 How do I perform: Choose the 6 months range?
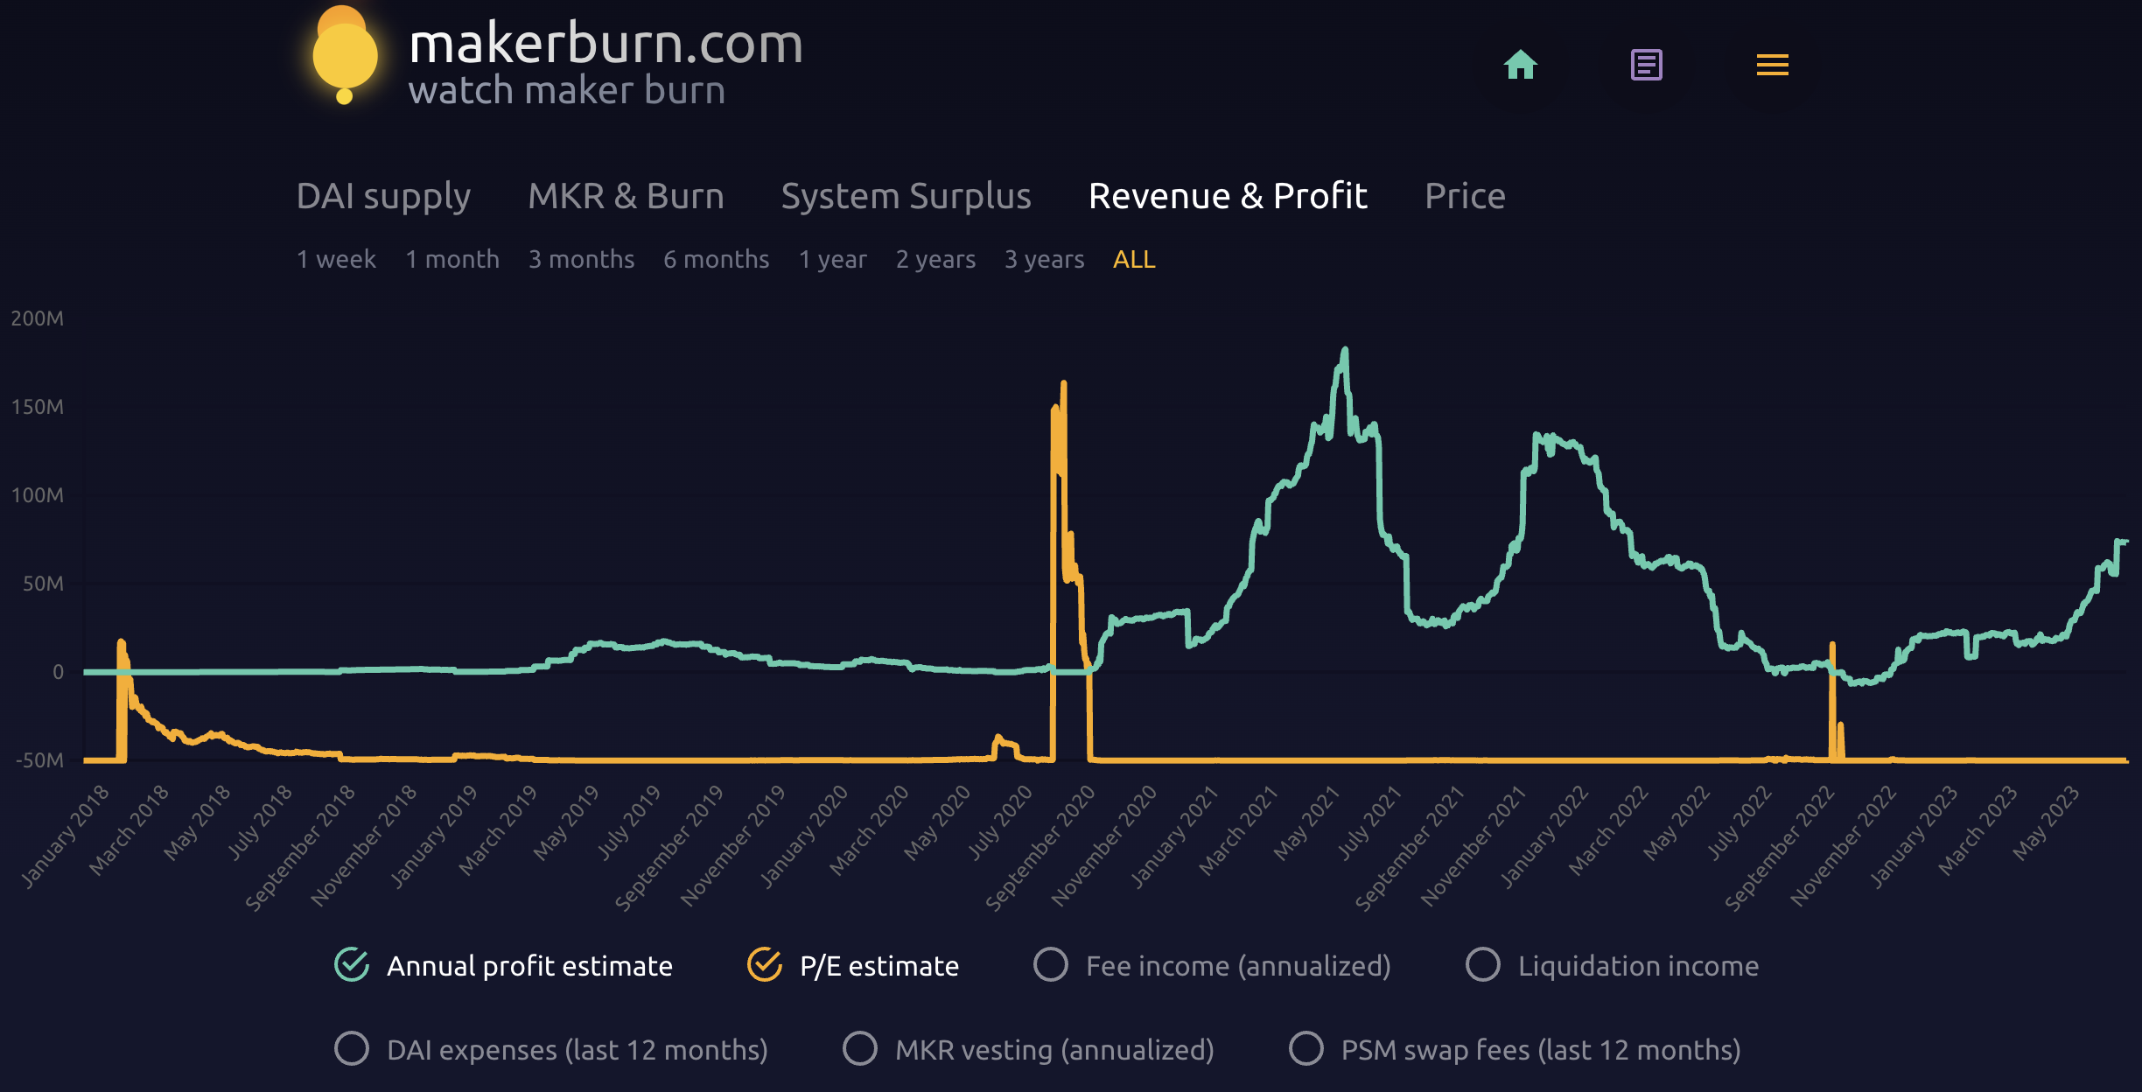coord(716,260)
